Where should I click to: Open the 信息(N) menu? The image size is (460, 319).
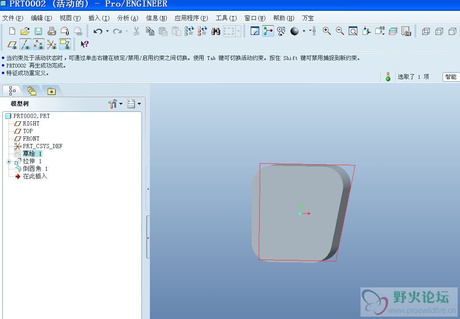[x=156, y=18]
